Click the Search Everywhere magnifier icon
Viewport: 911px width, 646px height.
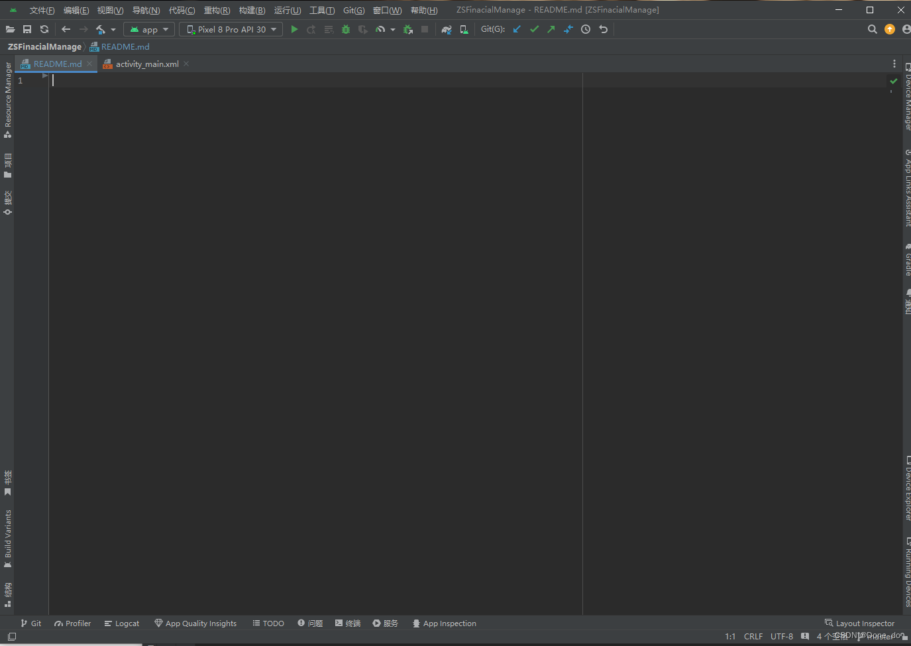pyautogui.click(x=873, y=29)
